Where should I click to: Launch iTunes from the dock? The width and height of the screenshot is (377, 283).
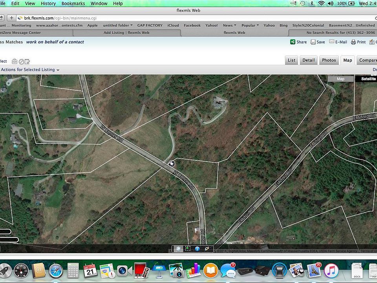(x=331, y=271)
